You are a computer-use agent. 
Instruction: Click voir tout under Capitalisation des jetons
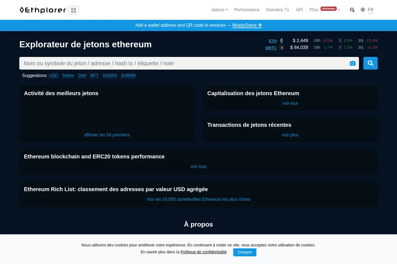click(290, 103)
